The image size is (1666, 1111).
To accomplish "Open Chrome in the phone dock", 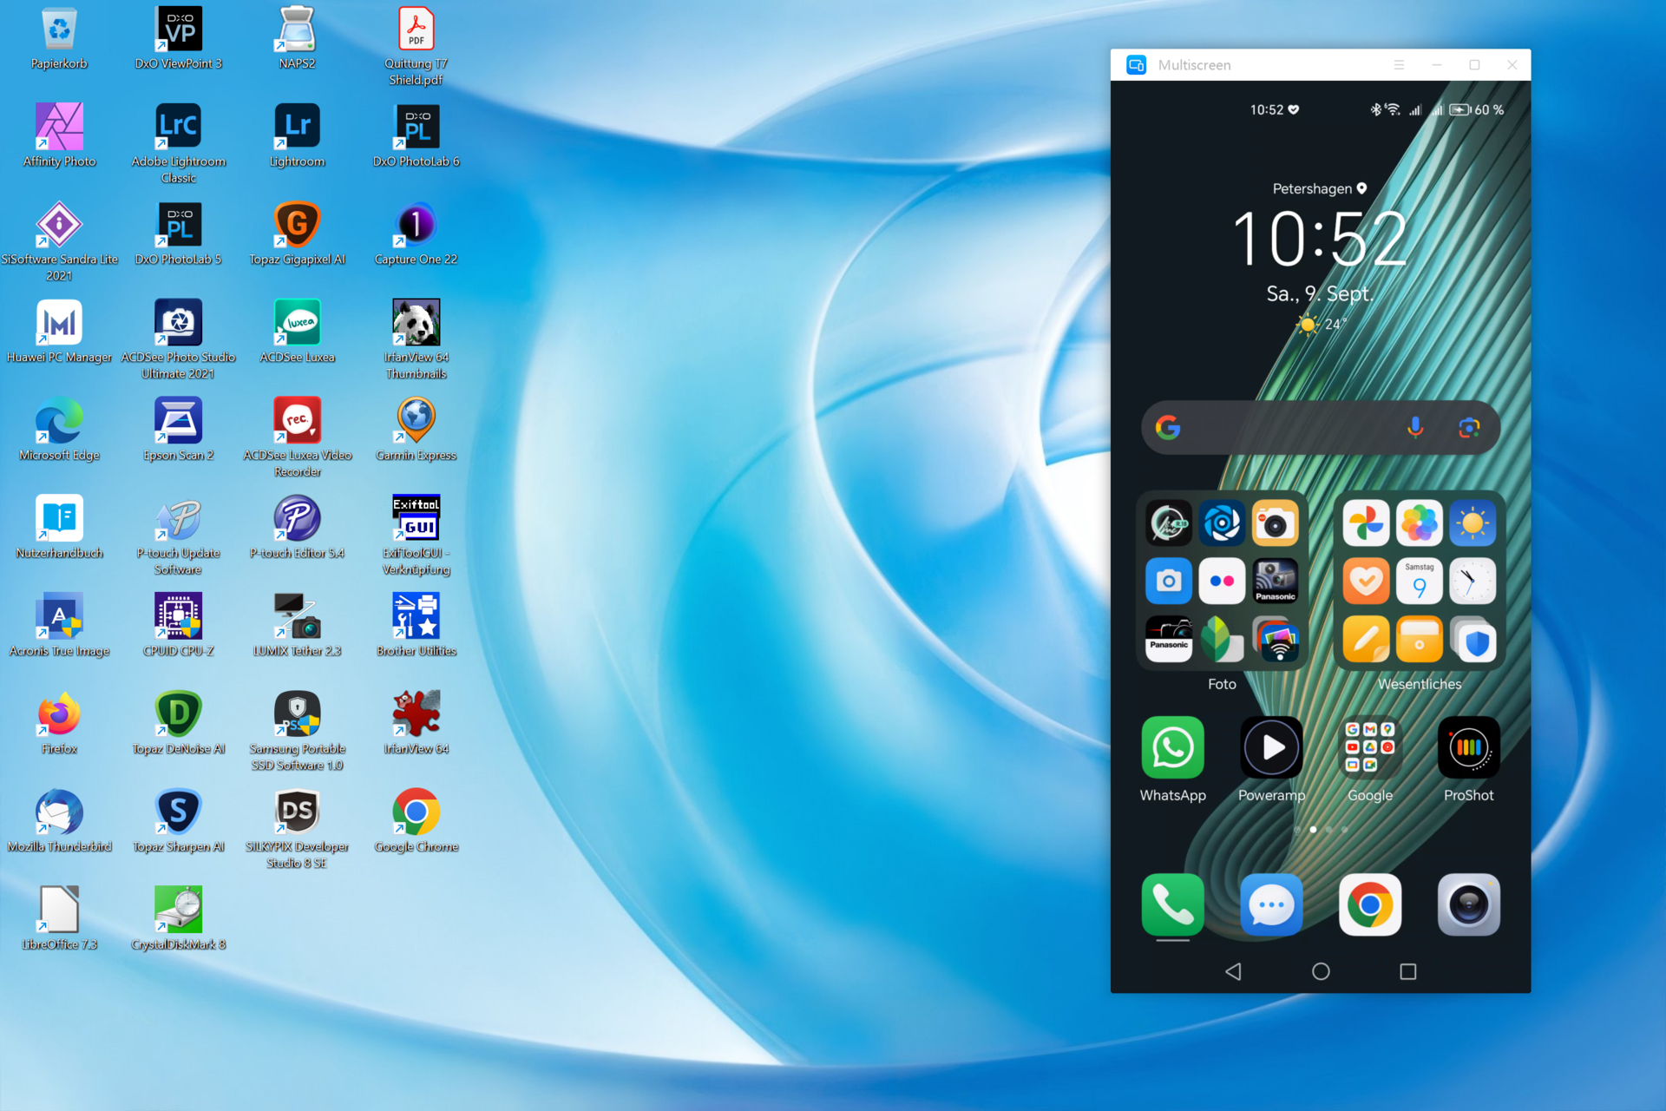I will click(x=1370, y=905).
